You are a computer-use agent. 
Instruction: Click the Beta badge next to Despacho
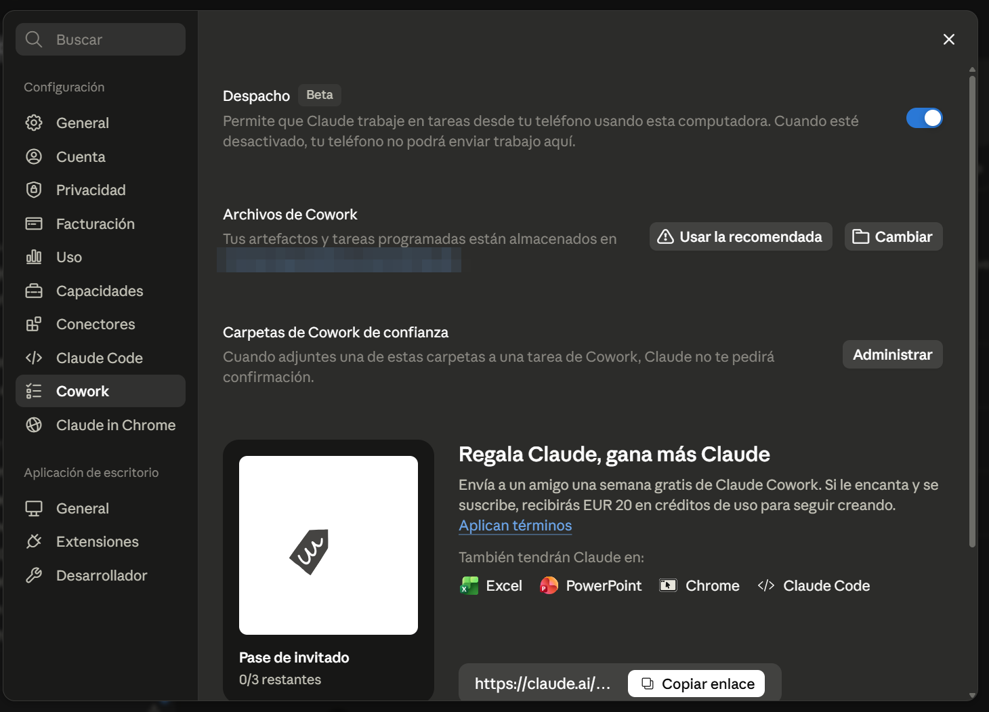pos(319,95)
